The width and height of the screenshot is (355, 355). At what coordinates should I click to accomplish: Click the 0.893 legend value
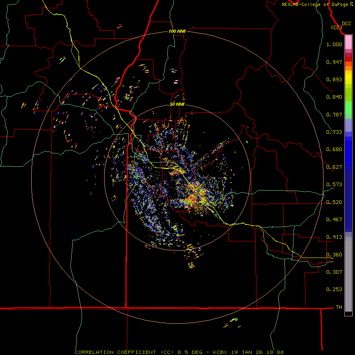[x=334, y=79]
